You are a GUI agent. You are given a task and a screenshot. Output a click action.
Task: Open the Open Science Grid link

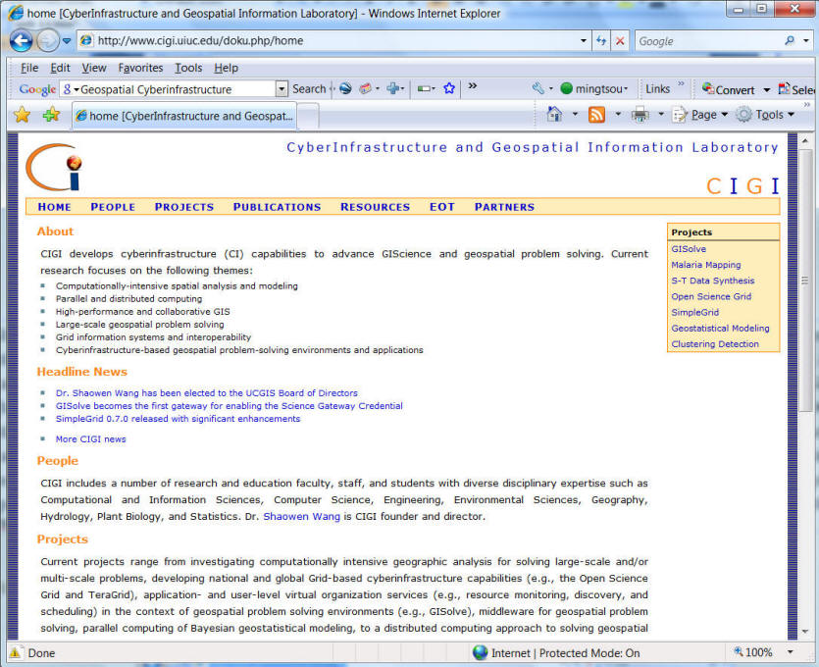711,296
